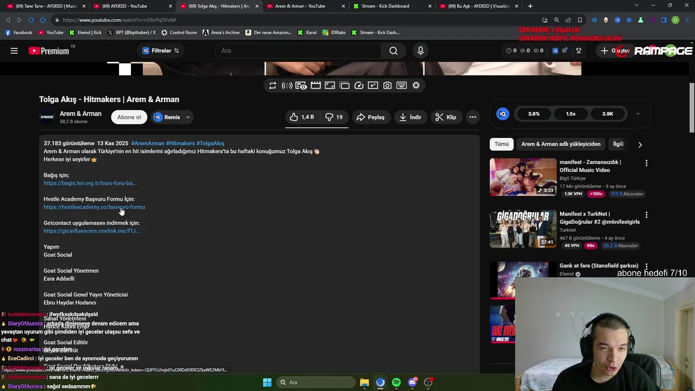Open the player toolbar settings gear
The image size is (695, 391).
(416, 85)
